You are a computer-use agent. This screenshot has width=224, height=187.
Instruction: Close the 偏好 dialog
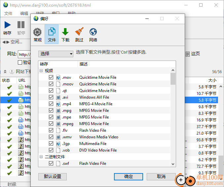click(177, 19)
